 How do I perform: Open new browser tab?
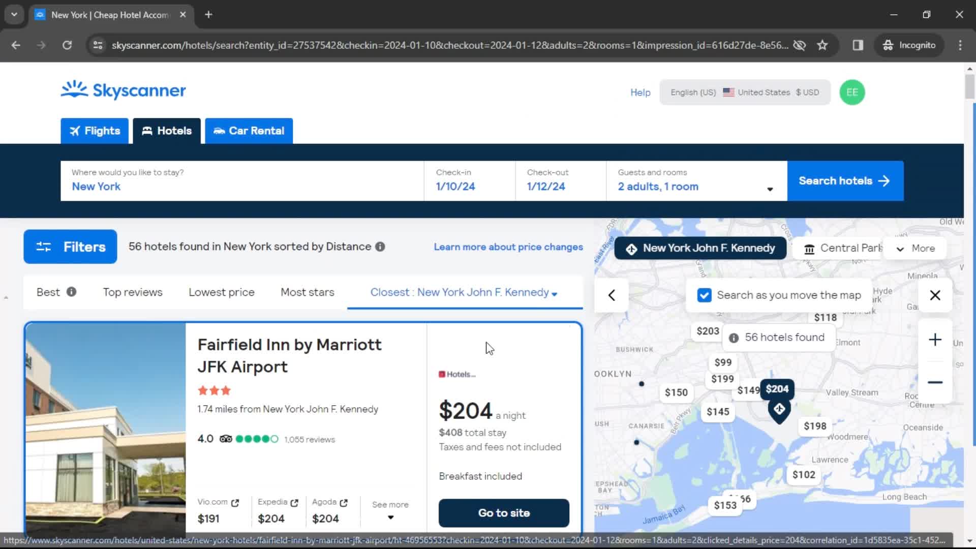pyautogui.click(x=208, y=15)
